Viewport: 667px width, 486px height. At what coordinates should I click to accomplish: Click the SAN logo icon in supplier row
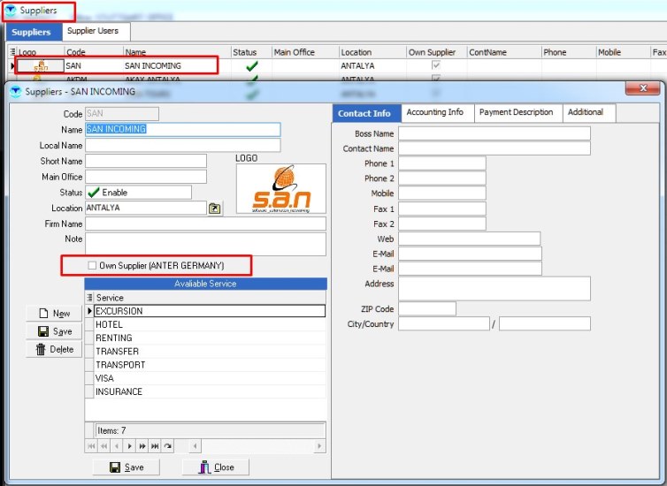41,66
